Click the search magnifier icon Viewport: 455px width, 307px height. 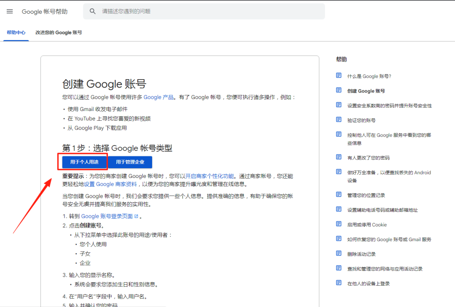[93, 11]
